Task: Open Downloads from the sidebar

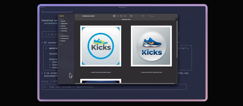Action: pyautogui.click(x=64, y=31)
